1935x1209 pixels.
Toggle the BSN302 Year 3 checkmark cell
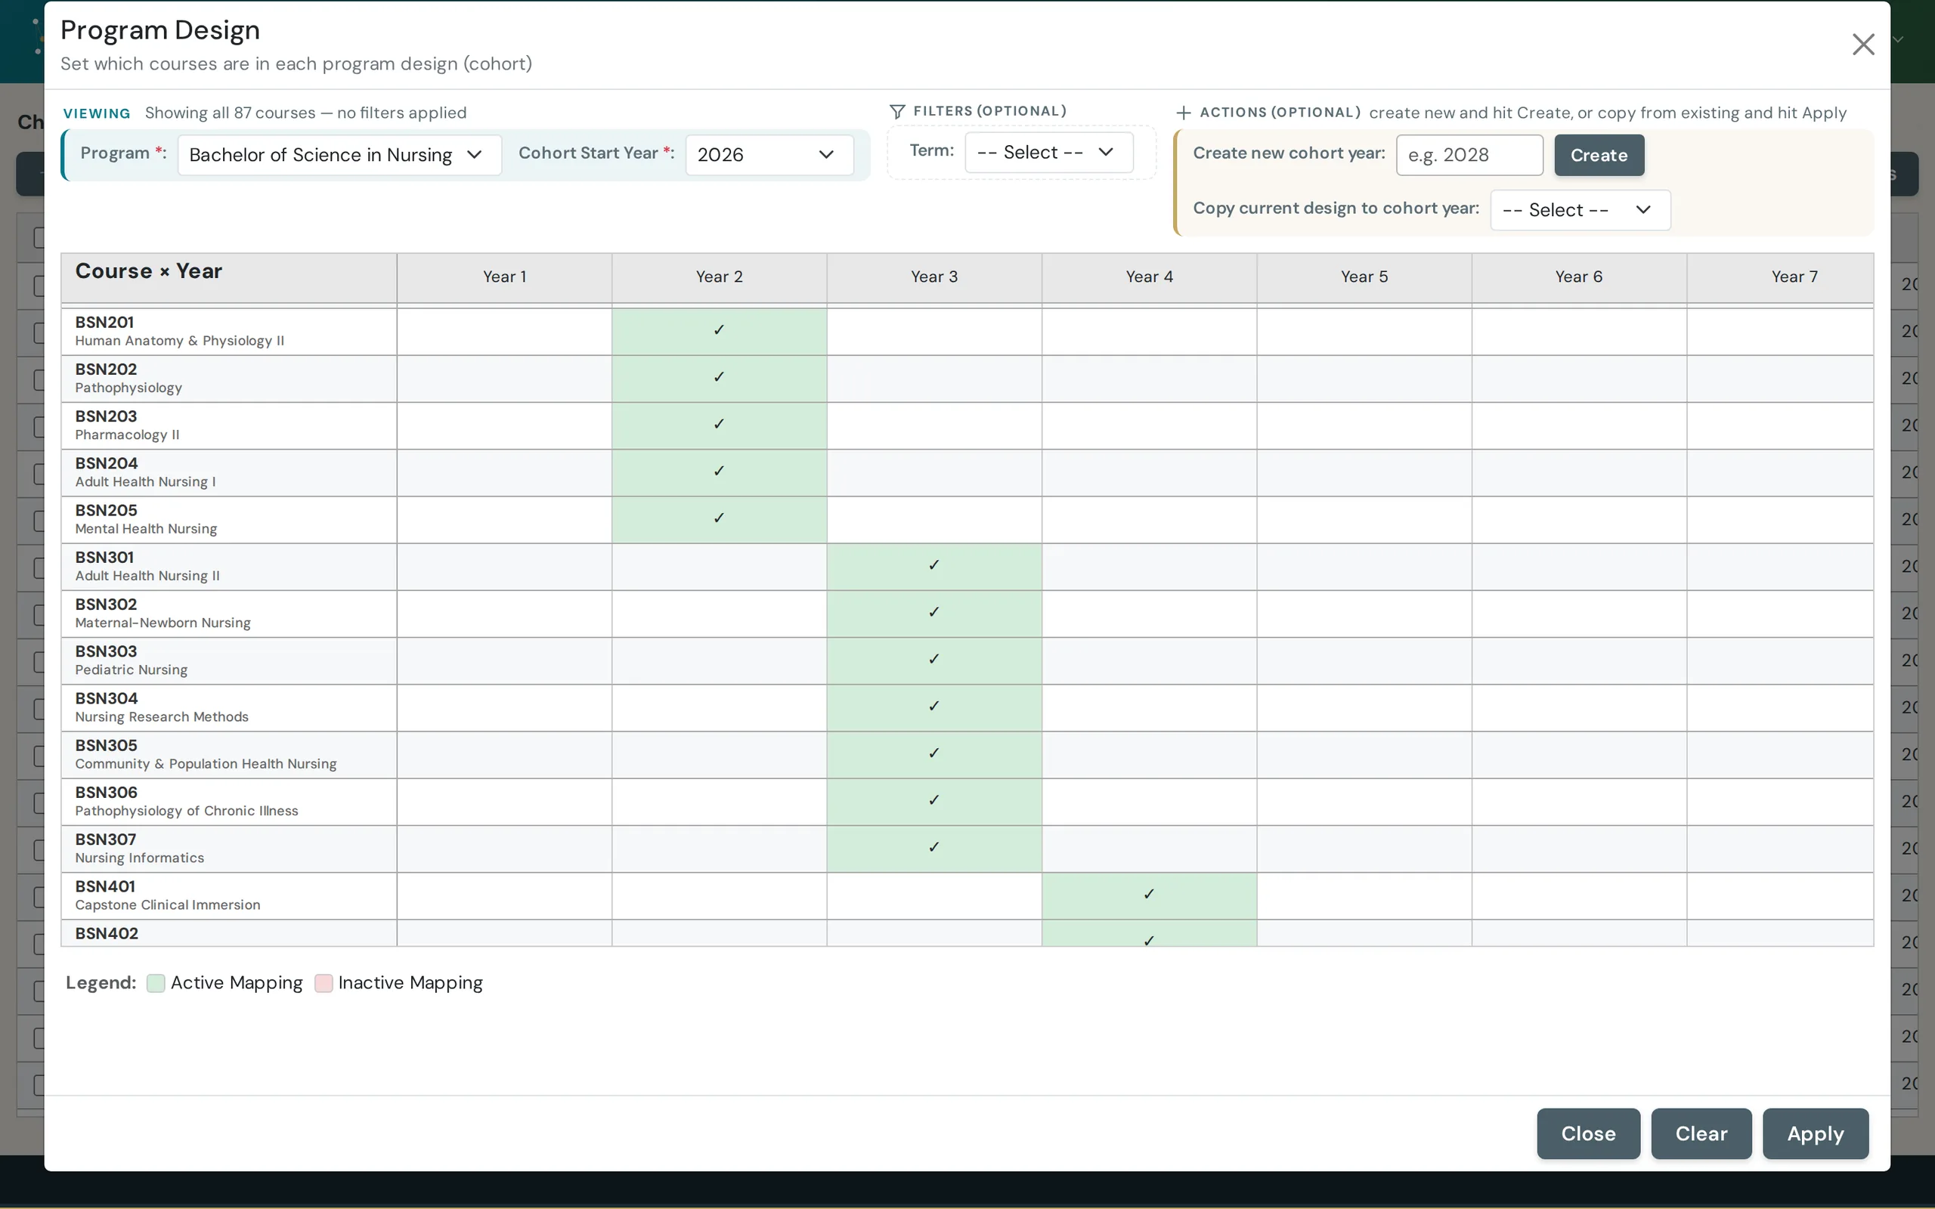[934, 614]
